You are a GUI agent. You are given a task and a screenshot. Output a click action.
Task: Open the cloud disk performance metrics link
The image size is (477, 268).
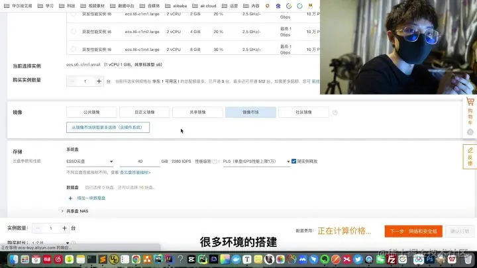pos(135,172)
